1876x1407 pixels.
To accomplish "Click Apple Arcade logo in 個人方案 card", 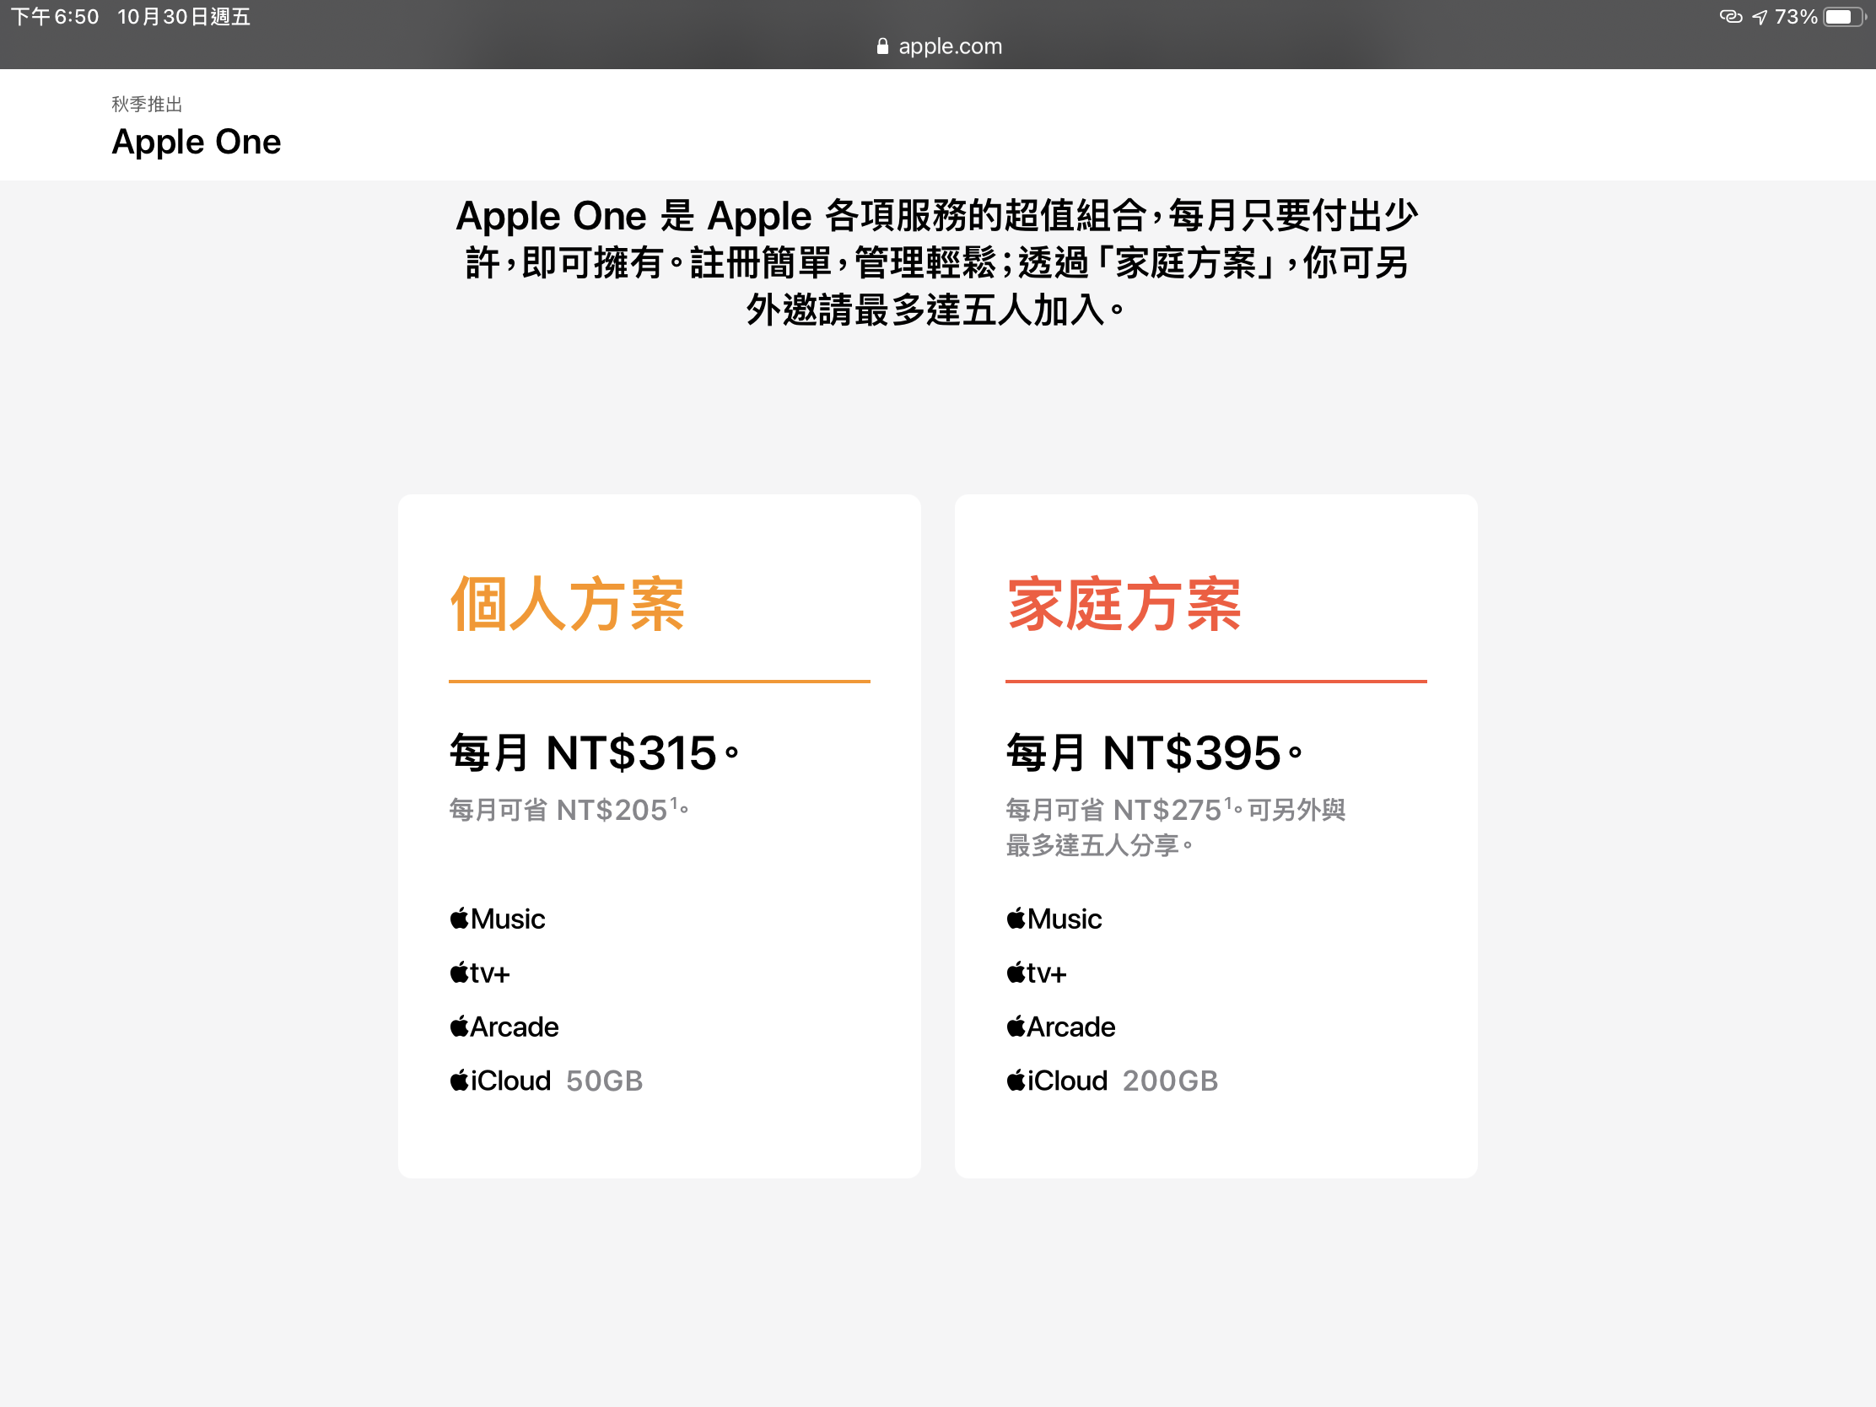I will click(x=504, y=1027).
